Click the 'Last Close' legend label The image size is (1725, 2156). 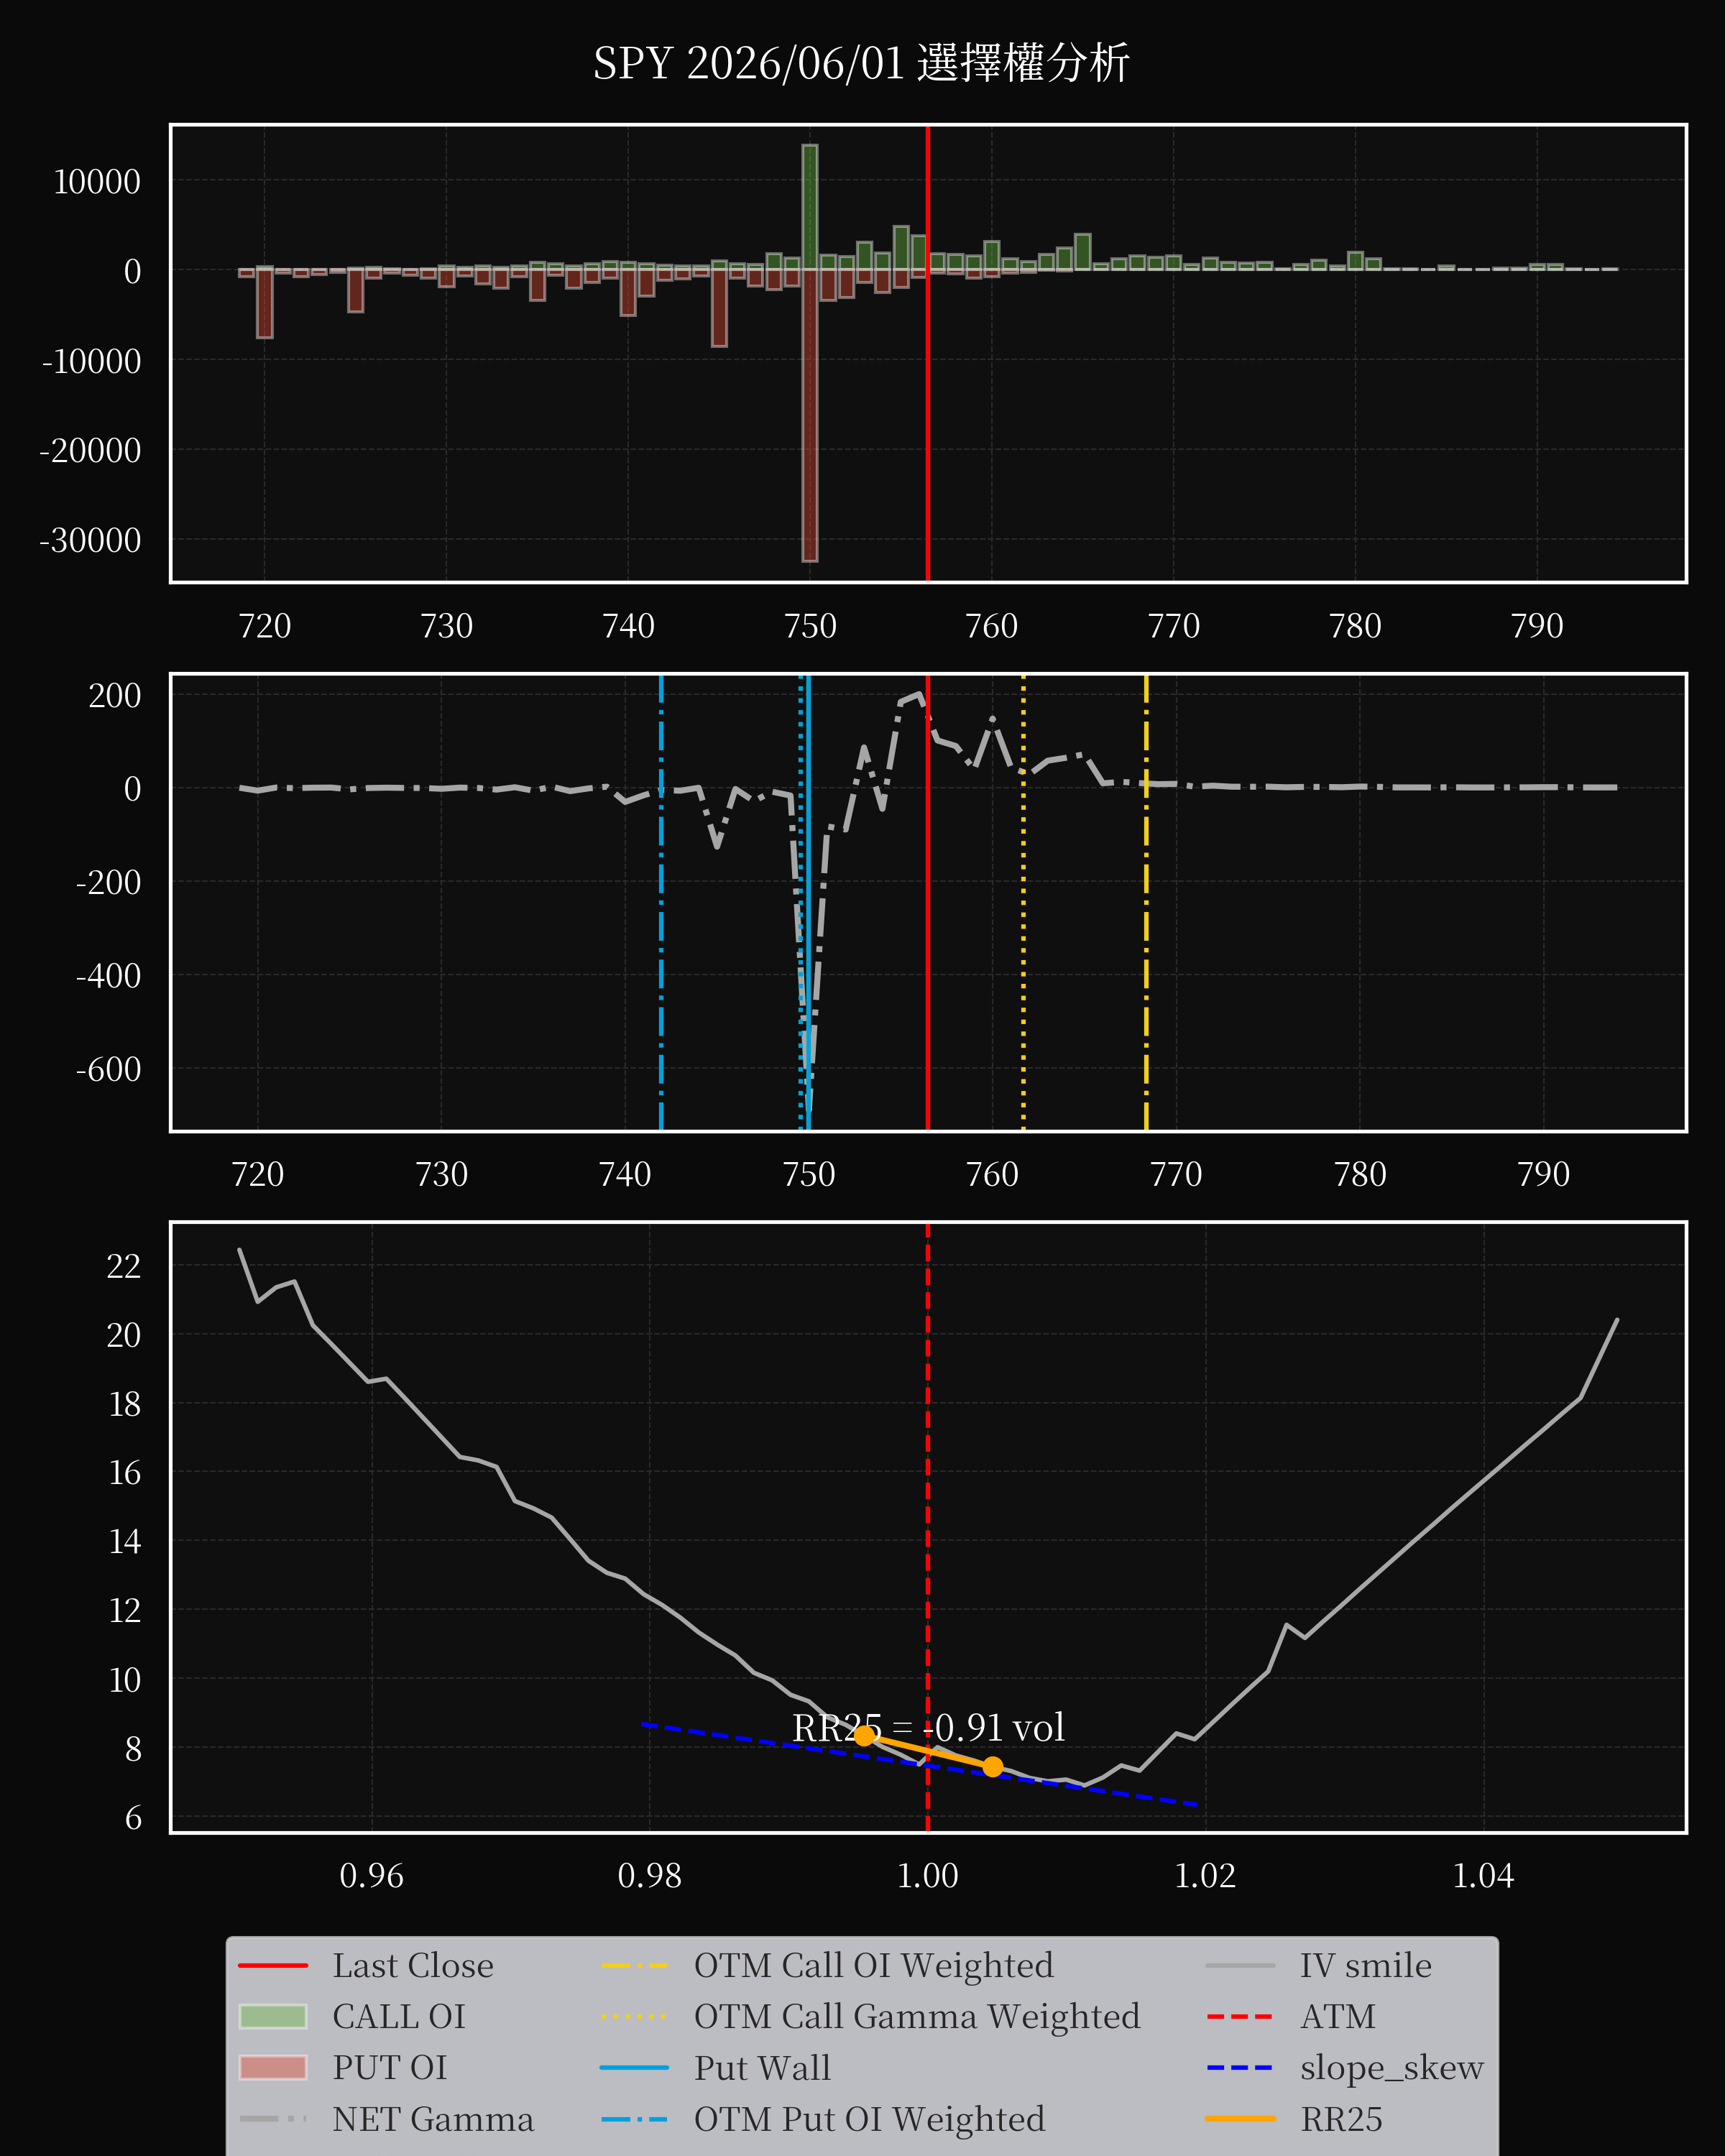tap(413, 1966)
